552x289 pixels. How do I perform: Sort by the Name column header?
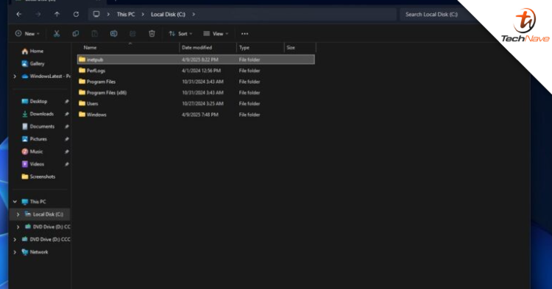click(90, 48)
